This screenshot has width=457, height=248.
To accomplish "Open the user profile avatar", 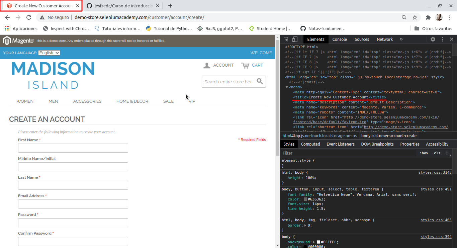I will coord(439,17).
